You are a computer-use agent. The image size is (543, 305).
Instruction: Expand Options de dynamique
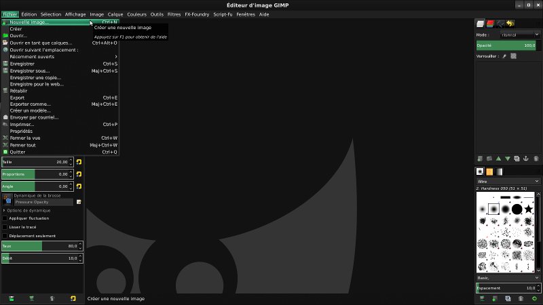(x=4, y=210)
